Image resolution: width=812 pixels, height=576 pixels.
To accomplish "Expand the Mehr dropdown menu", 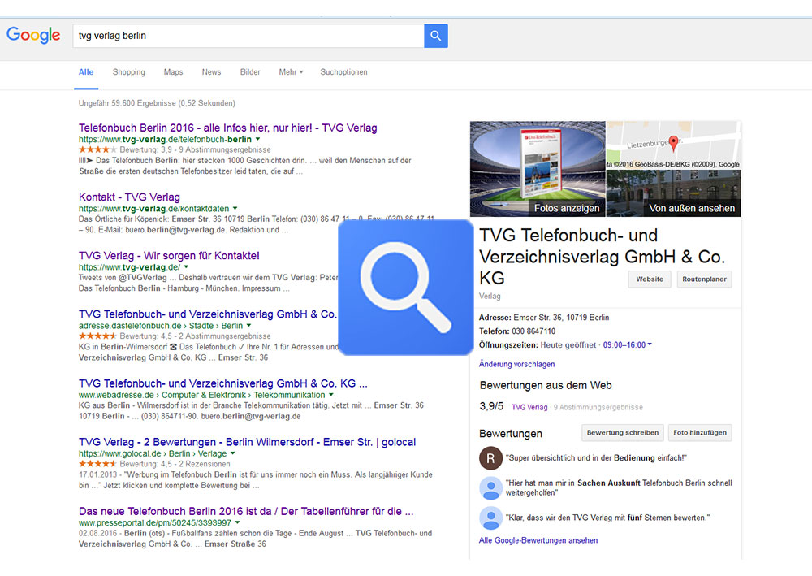I will coord(291,72).
